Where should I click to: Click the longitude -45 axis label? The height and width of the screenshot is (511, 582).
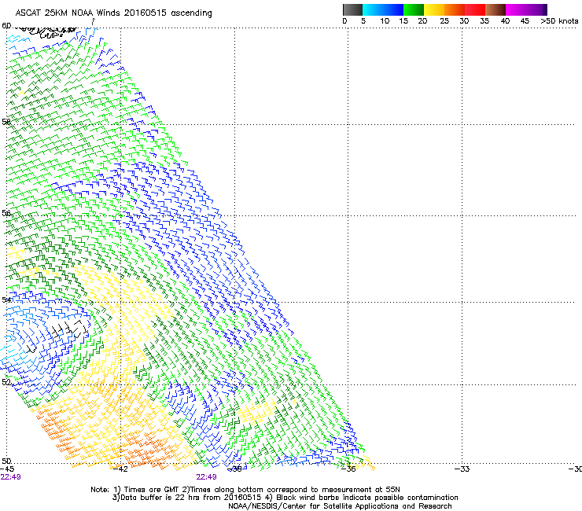[x=7, y=469]
